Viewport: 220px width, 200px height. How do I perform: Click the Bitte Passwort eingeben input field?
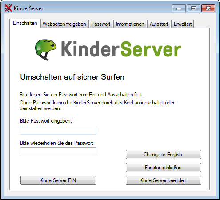58,130
